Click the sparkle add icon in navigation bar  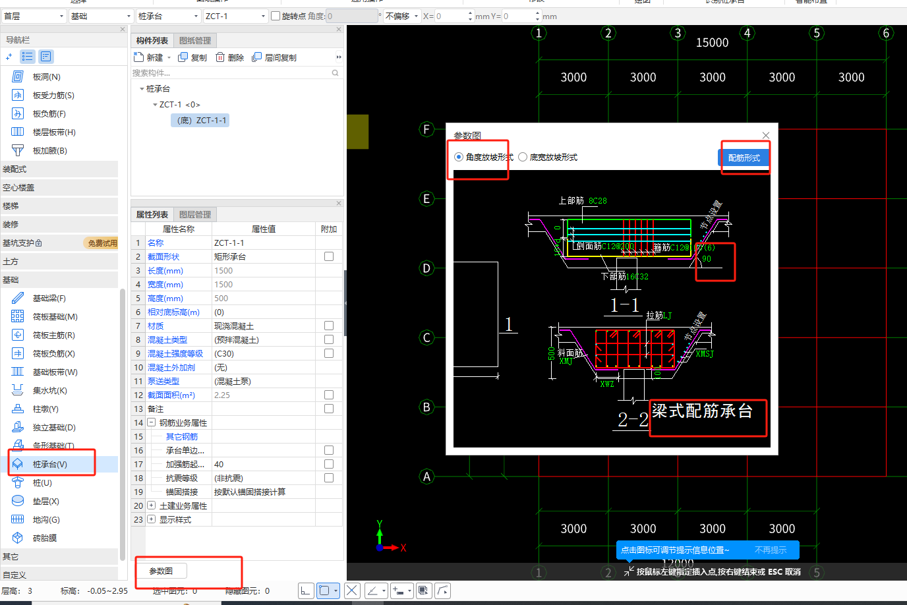click(x=9, y=57)
